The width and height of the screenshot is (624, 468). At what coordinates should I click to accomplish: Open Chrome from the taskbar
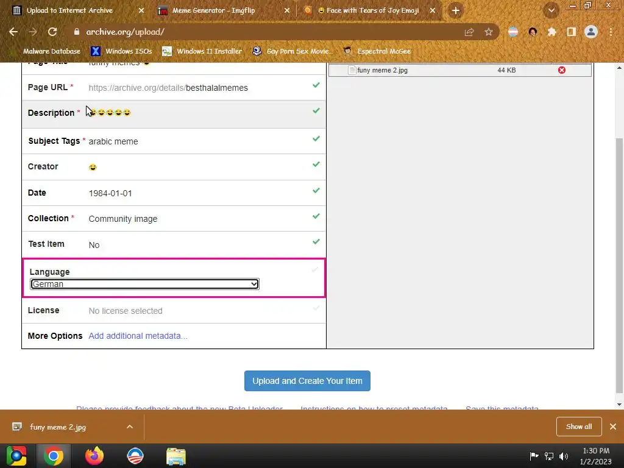(x=54, y=456)
